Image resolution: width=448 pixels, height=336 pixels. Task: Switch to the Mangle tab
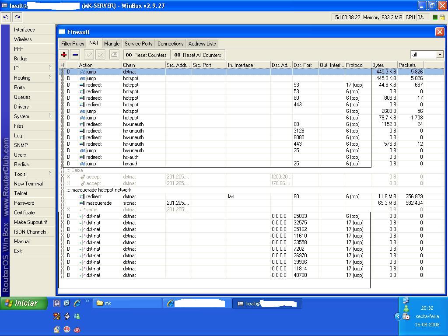(x=112, y=44)
